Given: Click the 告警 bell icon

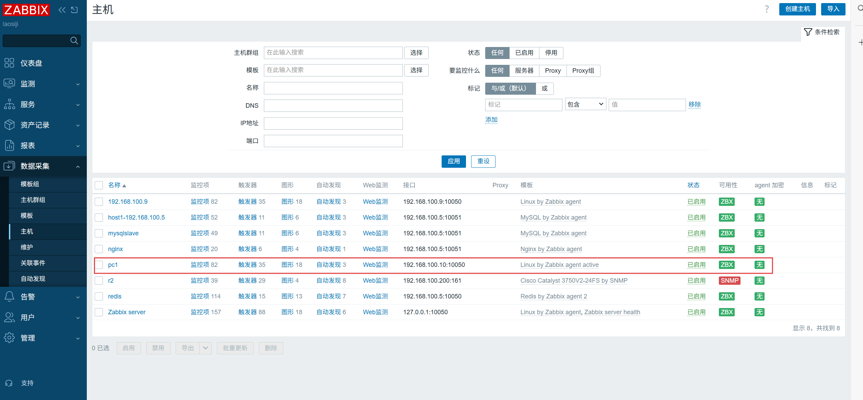Looking at the screenshot, I should tap(9, 296).
